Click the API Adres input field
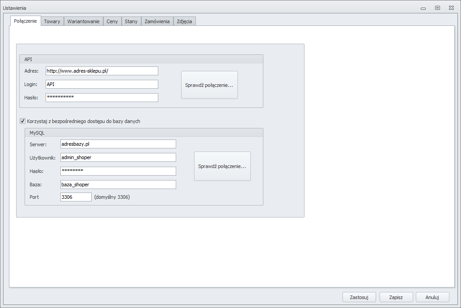This screenshot has height=308, width=461. [102, 71]
